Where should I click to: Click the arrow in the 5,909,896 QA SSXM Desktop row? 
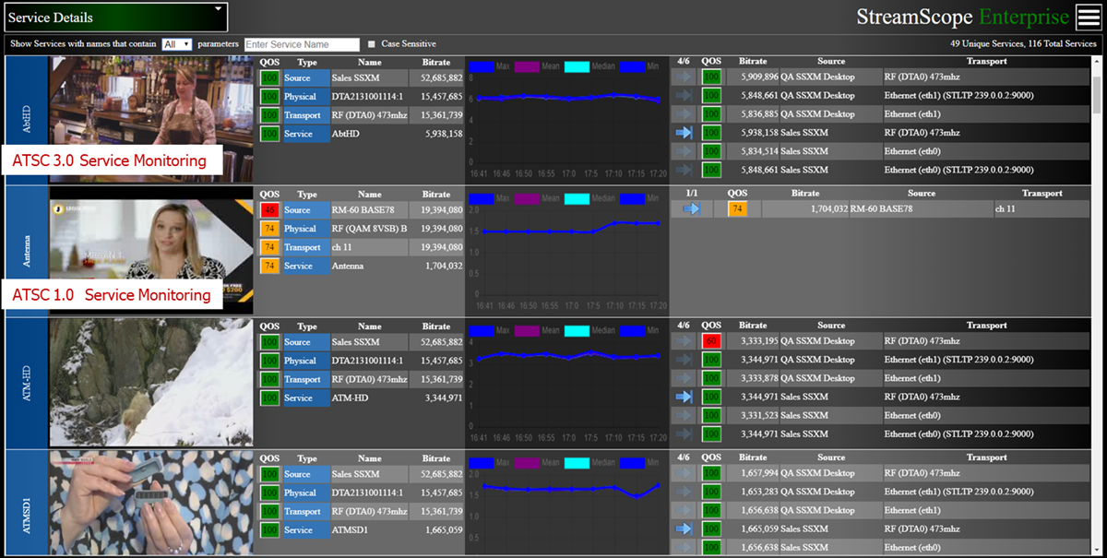coord(684,77)
